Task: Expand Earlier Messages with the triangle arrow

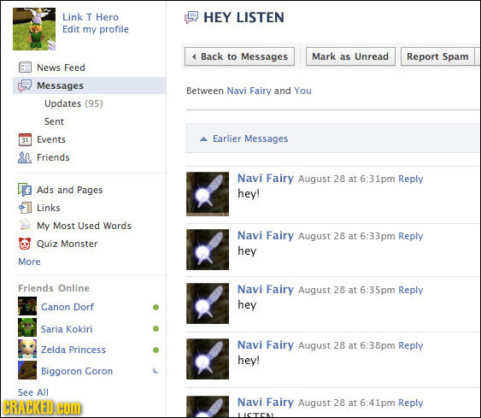Action: pyautogui.click(x=203, y=139)
